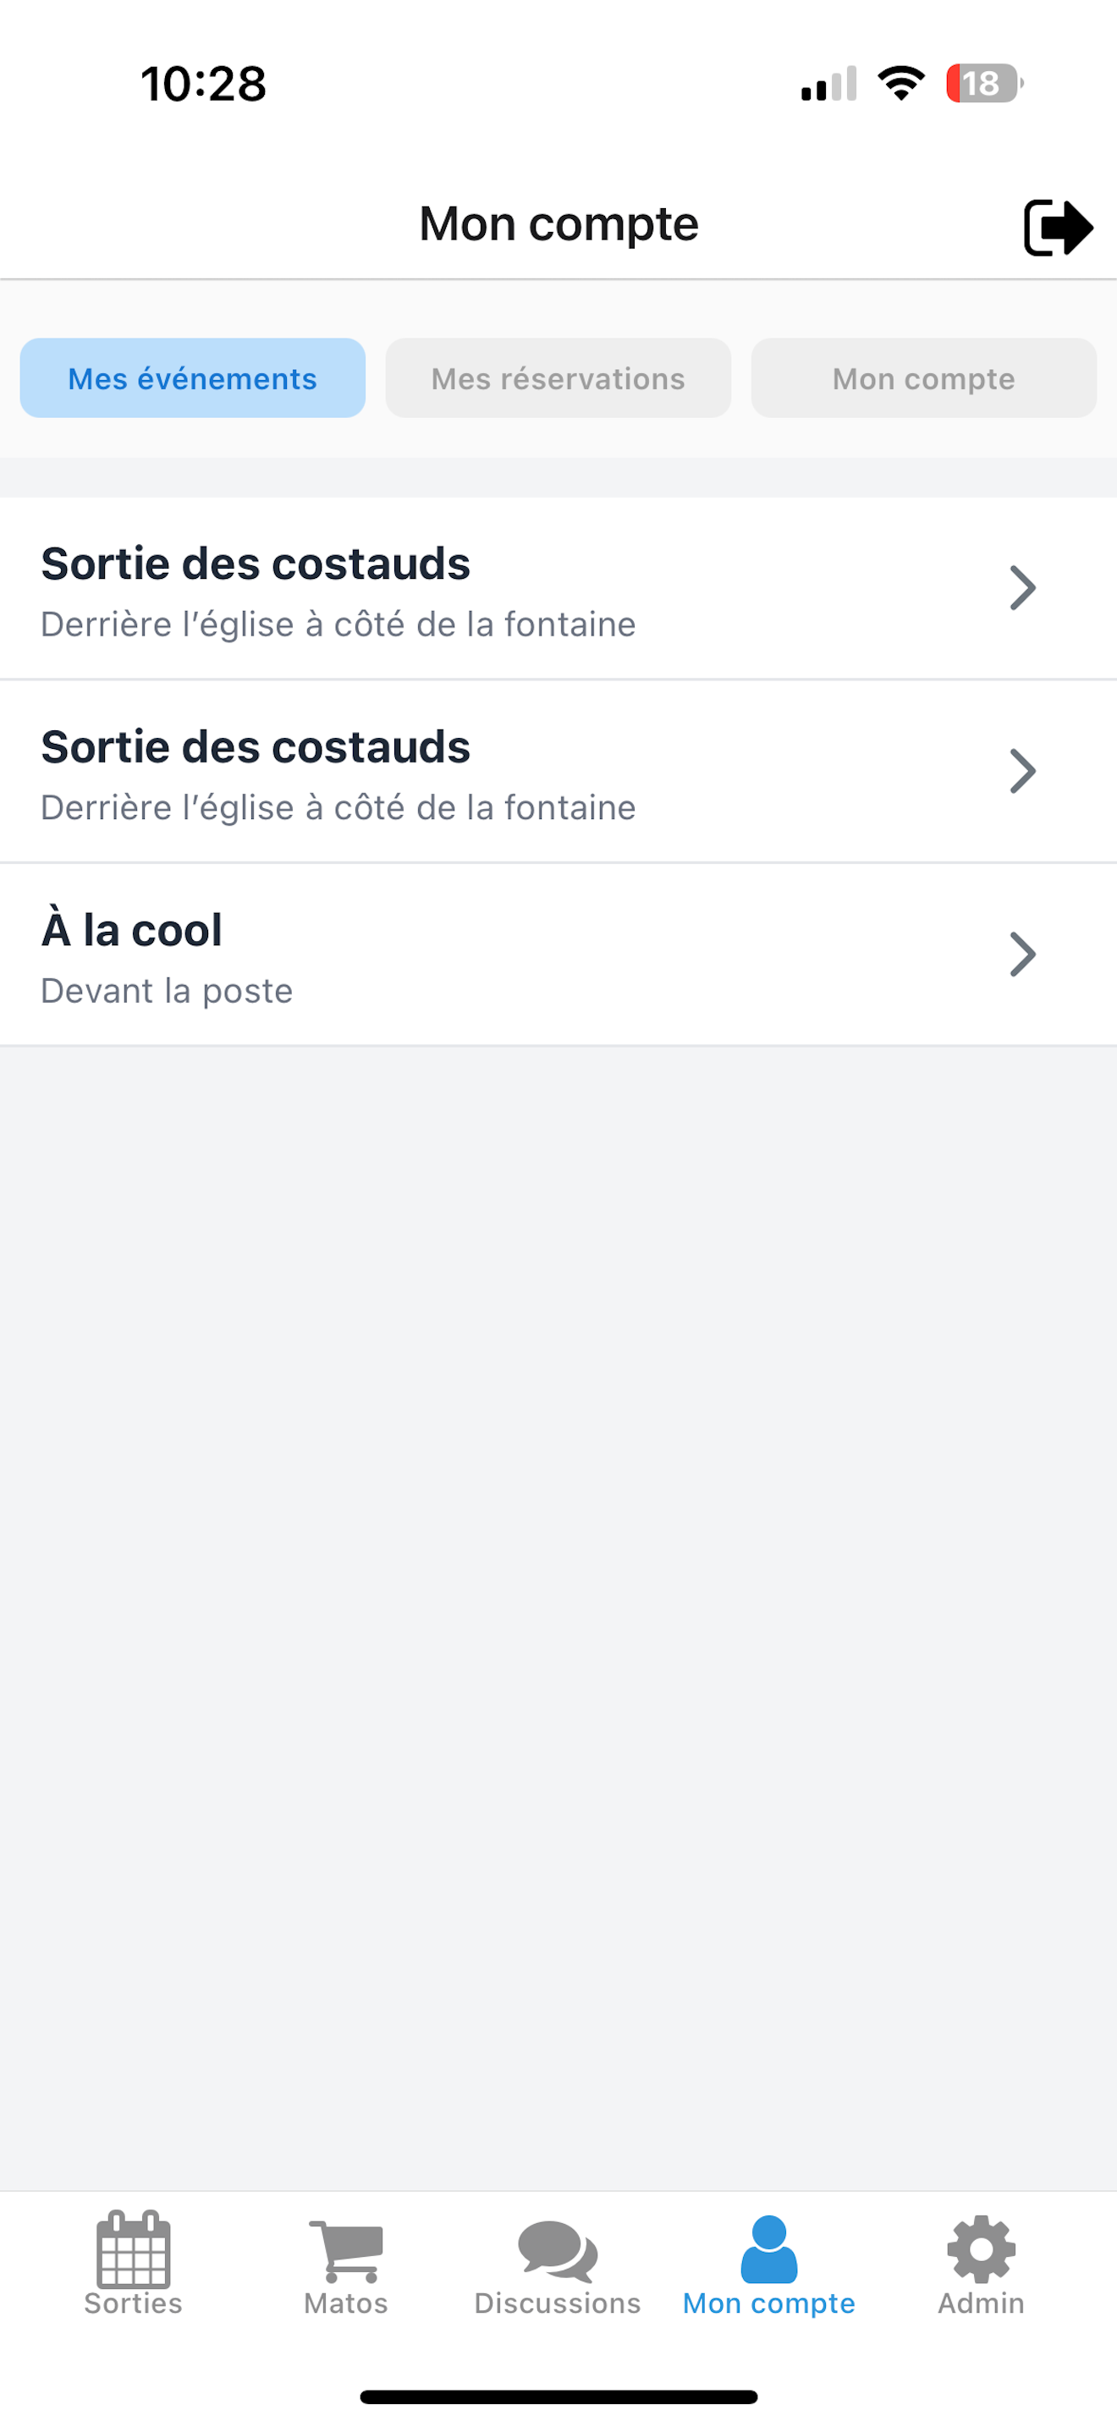Viewport: 1117px width, 2427px height.
Task: Open the Sorties calendar icon
Action: [134, 2249]
